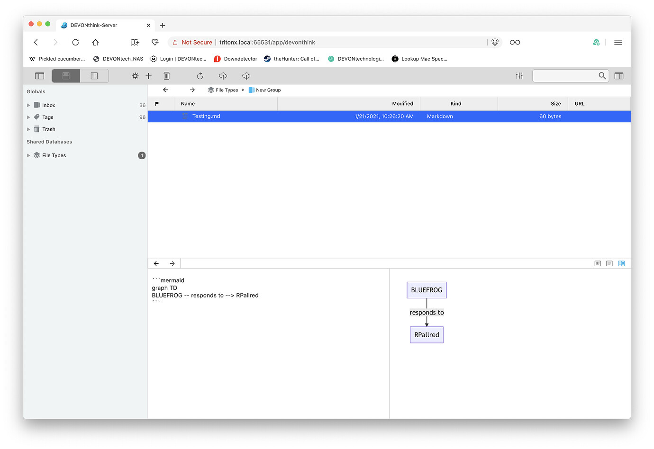Open the filter options sliders icon

tap(519, 76)
